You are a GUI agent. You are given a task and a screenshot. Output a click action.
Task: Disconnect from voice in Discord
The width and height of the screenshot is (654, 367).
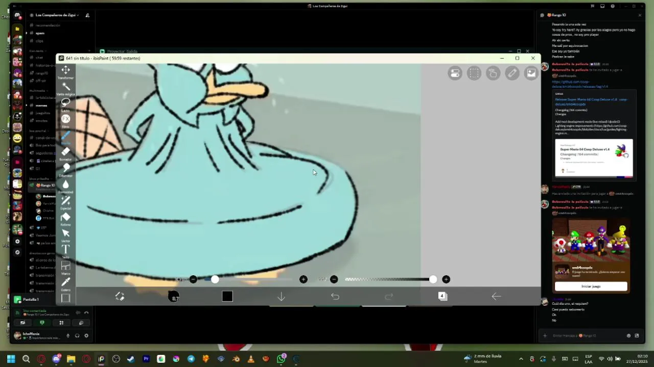(86, 312)
